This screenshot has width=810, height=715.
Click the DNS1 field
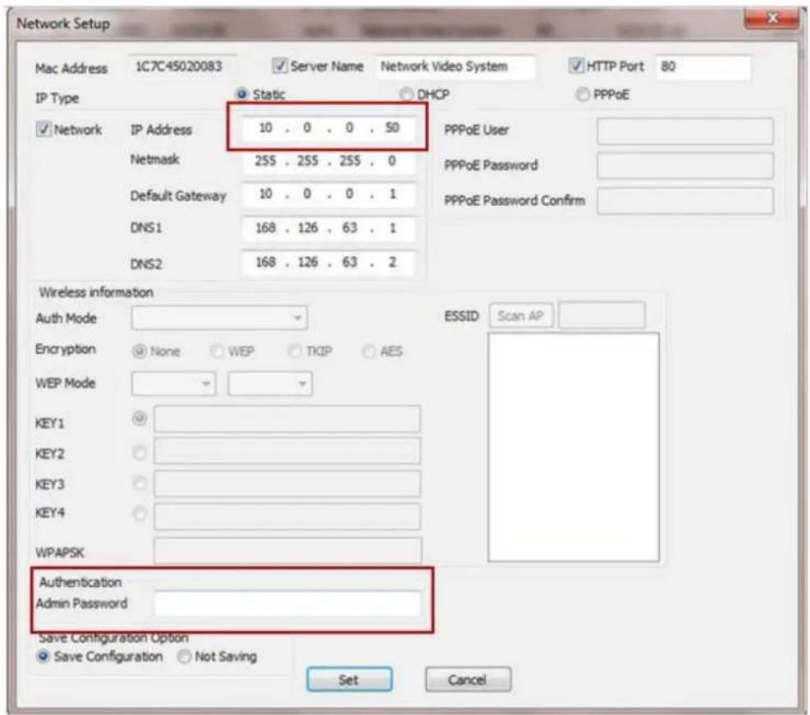328,228
